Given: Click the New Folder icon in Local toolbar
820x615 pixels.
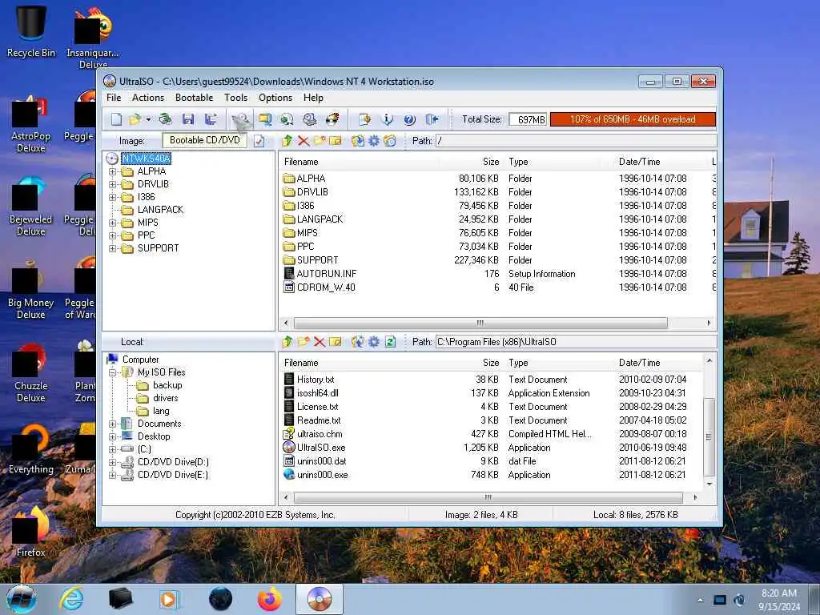Looking at the screenshot, I should pos(303,341).
